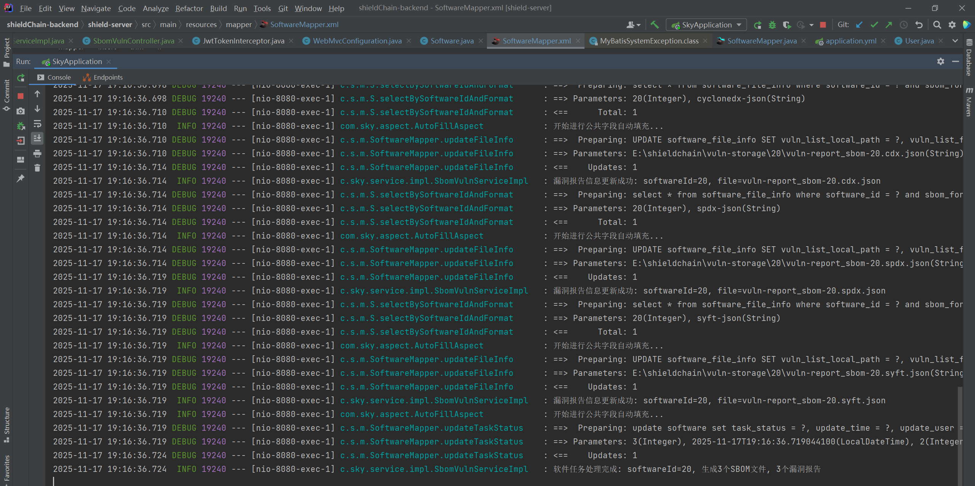Toggle scroll to end of console
This screenshot has width=975, height=486.
click(37, 138)
